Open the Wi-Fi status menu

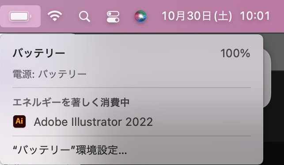coord(55,16)
